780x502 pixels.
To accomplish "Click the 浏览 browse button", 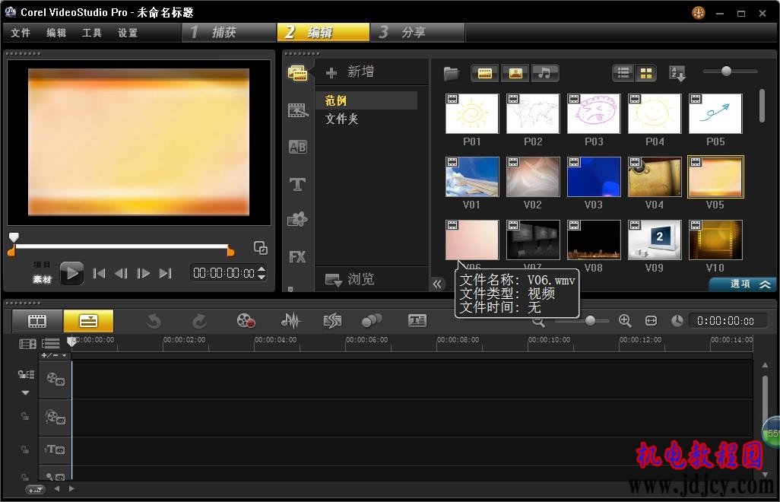I will click(x=350, y=279).
